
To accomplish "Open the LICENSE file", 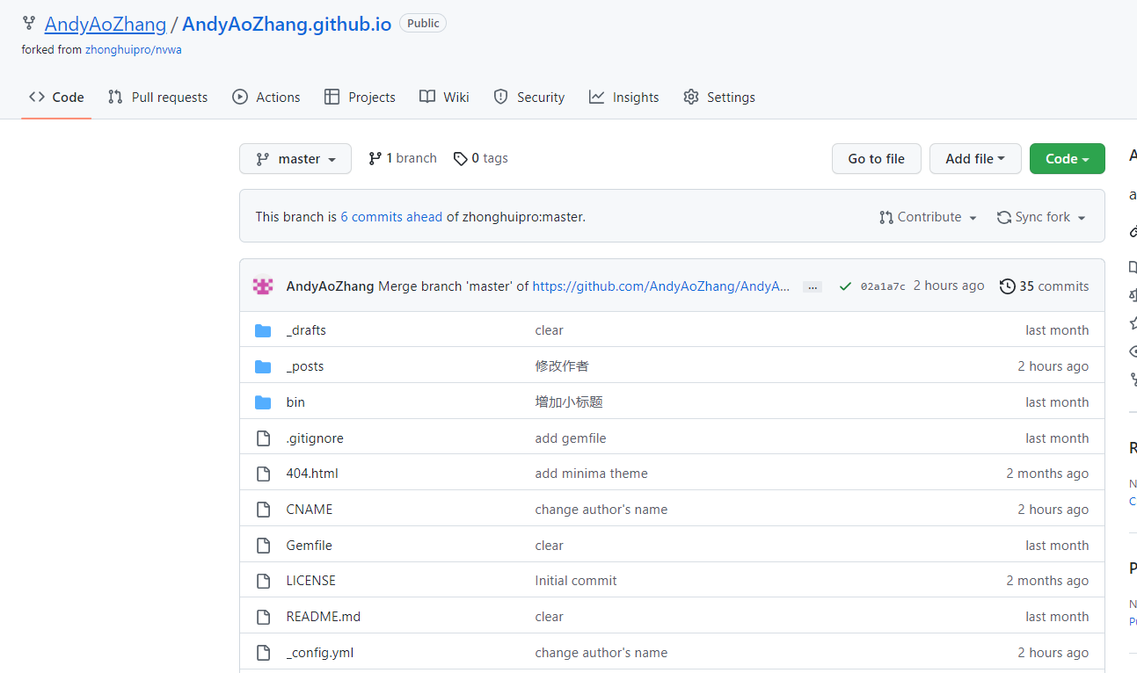I will (311, 581).
